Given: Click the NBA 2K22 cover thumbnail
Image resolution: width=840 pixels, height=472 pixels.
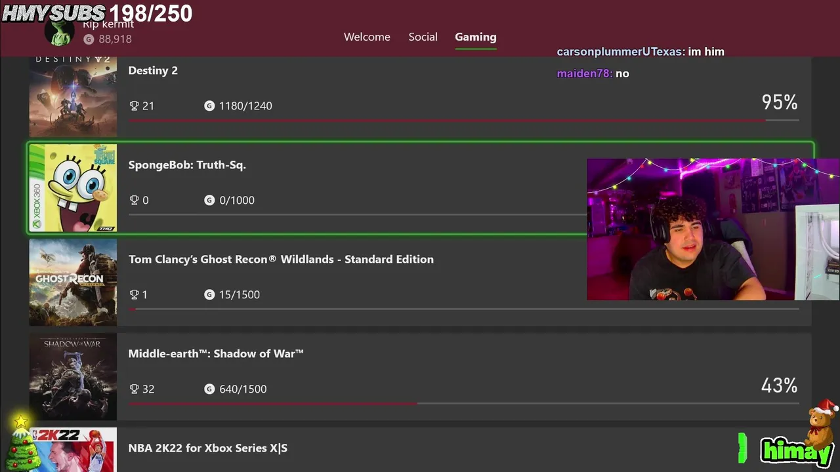Looking at the screenshot, I should [x=73, y=450].
